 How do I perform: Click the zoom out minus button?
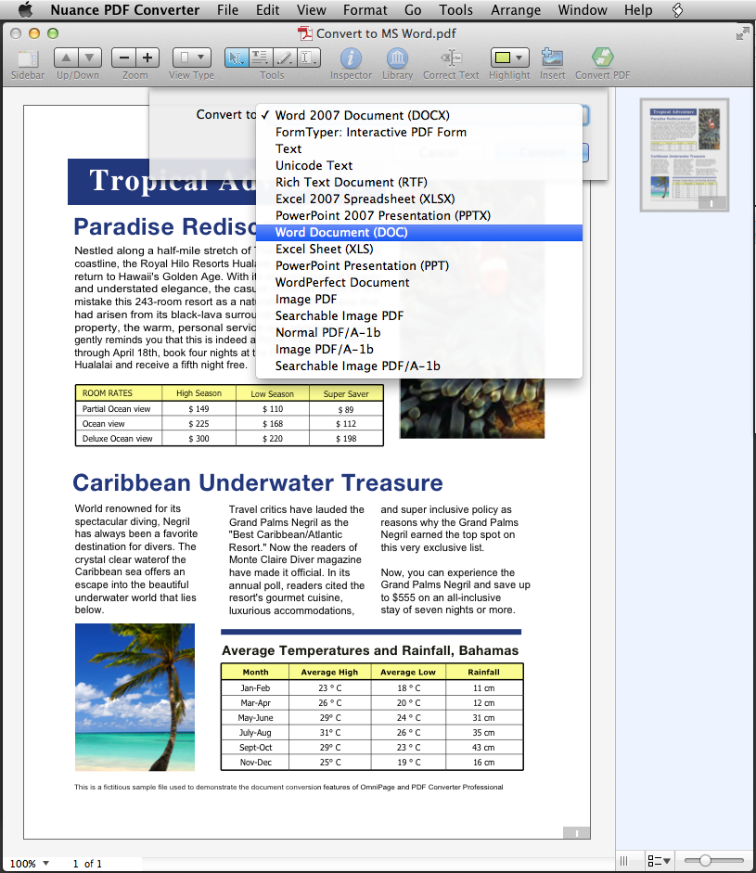tap(126, 58)
